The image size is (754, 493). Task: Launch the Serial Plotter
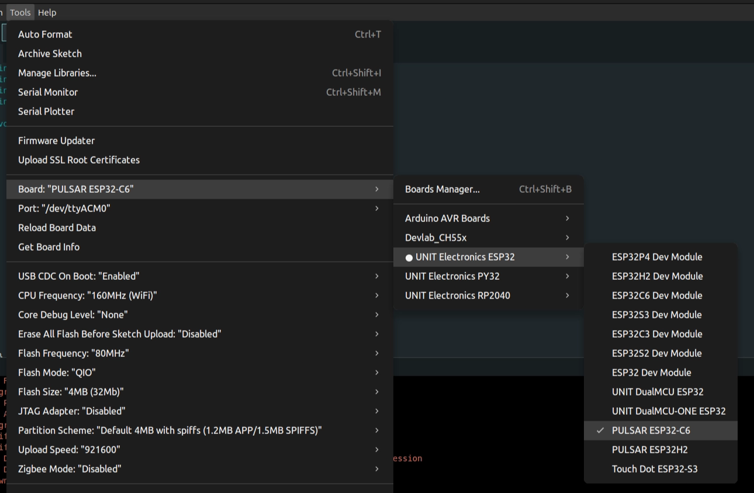tap(200, 112)
